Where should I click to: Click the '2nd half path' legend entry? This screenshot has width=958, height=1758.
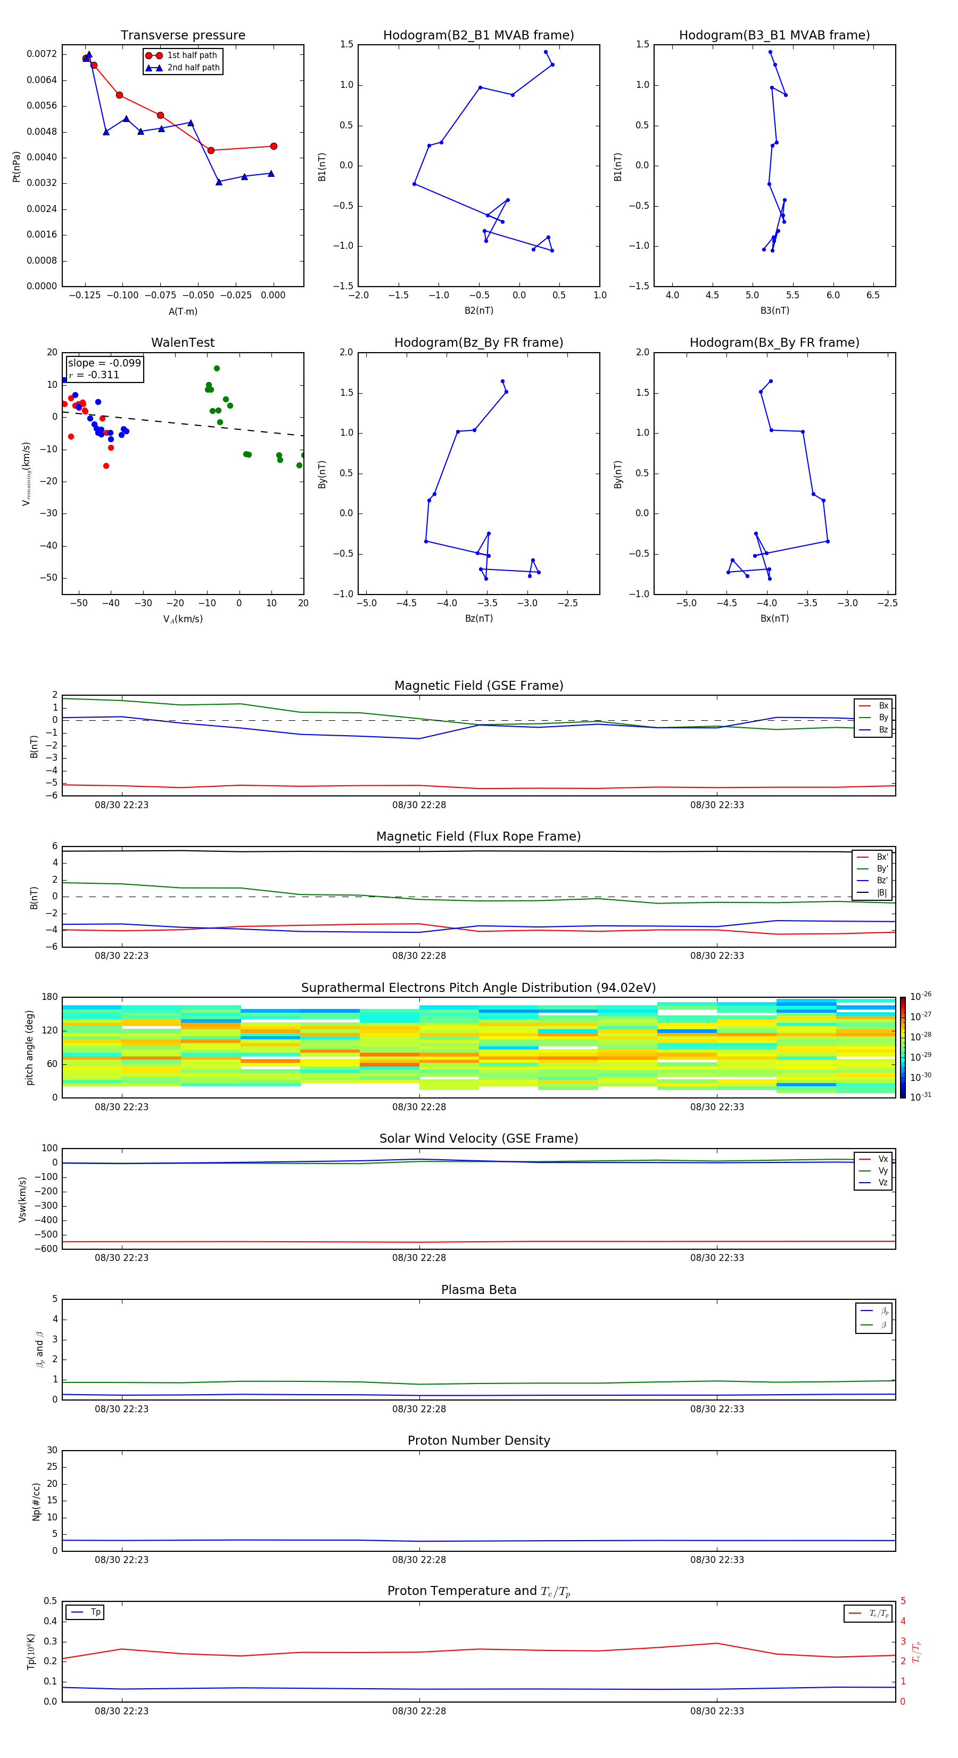182,68
